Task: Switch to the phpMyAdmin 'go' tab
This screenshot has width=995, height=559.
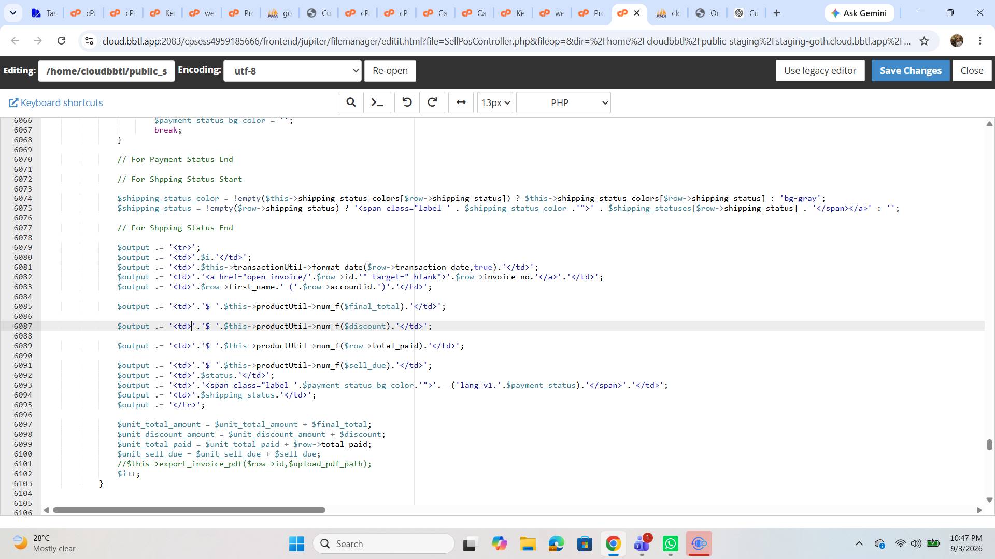Action: pyautogui.click(x=280, y=13)
